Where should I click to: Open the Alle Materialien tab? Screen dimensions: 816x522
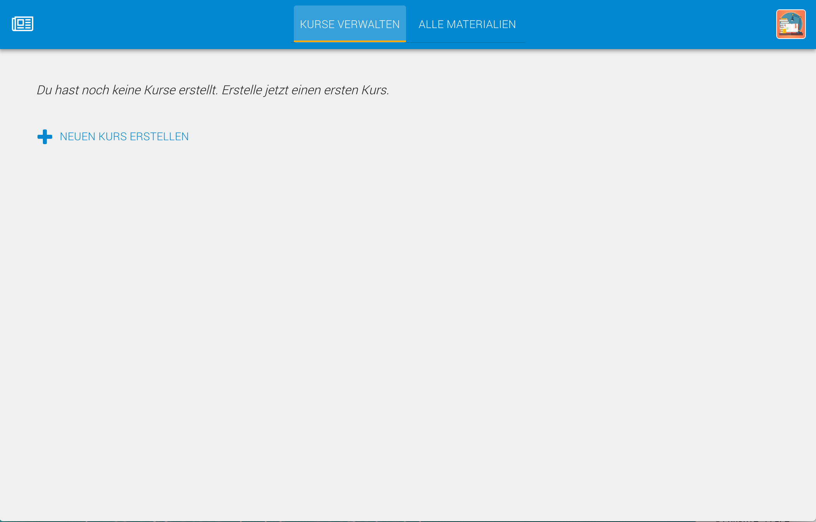click(x=467, y=24)
